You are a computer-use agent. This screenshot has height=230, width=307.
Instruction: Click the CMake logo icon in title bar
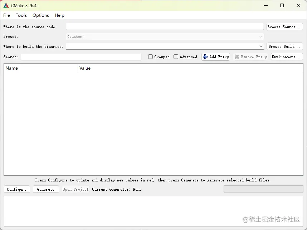(6, 5)
